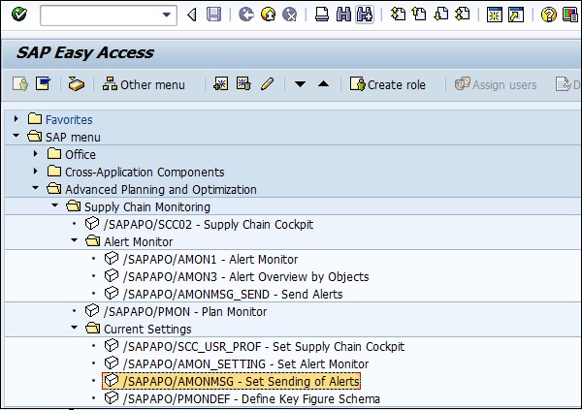Viewport: 582px width, 410px height.
Task: Select the SAP menu tree node
Action: (73, 138)
